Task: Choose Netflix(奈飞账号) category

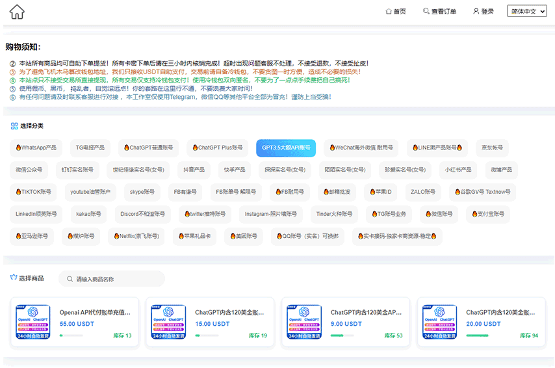Action: [136, 236]
